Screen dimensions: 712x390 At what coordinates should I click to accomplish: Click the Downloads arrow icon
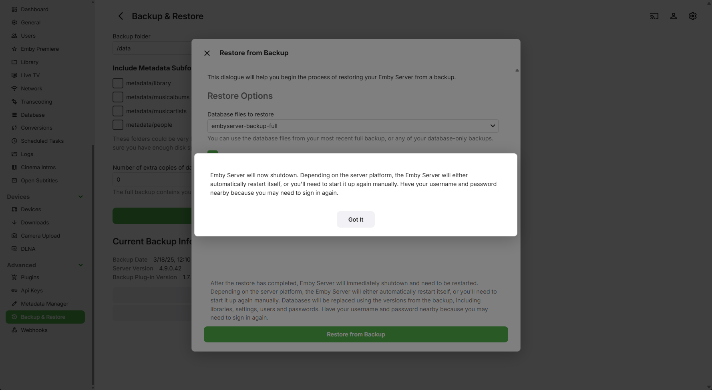tap(14, 222)
